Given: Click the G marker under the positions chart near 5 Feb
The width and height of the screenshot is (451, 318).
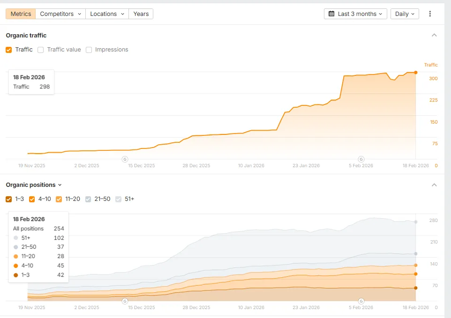Looking at the screenshot, I should point(361,301).
